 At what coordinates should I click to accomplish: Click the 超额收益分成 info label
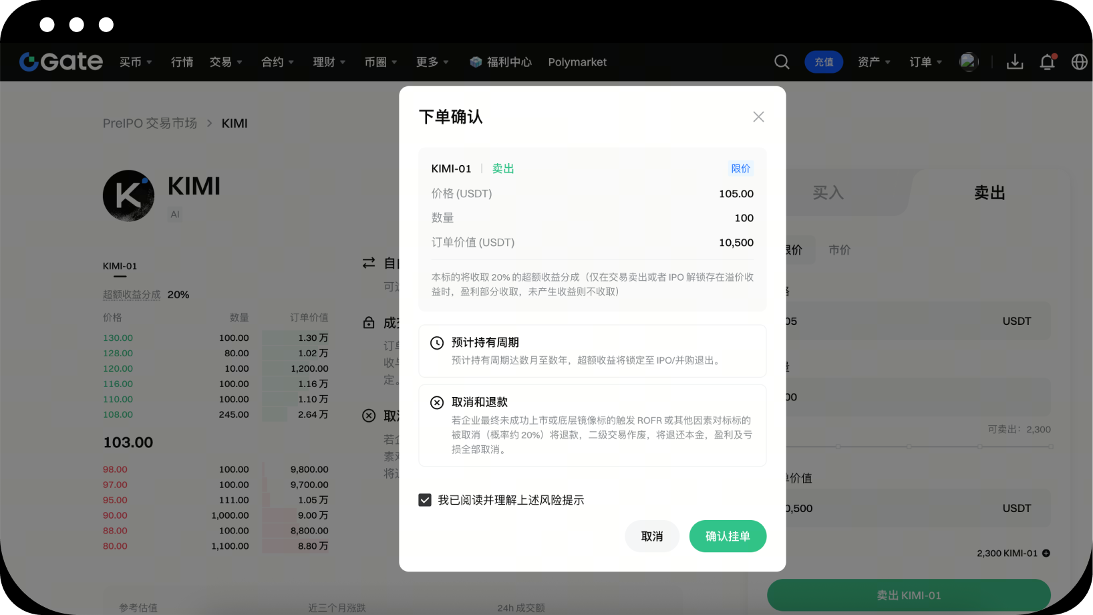[132, 295]
